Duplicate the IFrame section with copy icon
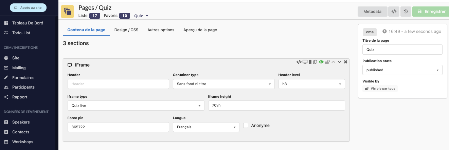 pos(315,62)
